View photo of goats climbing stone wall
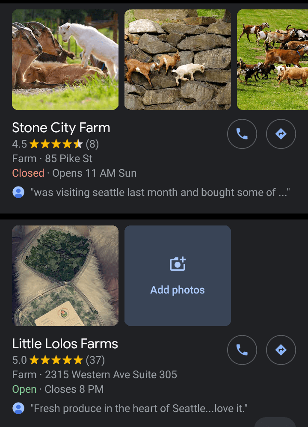Viewport: 308px width, 427px height. (178, 60)
